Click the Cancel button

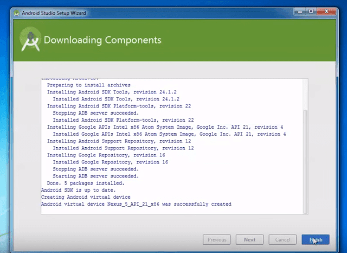(x=282, y=239)
